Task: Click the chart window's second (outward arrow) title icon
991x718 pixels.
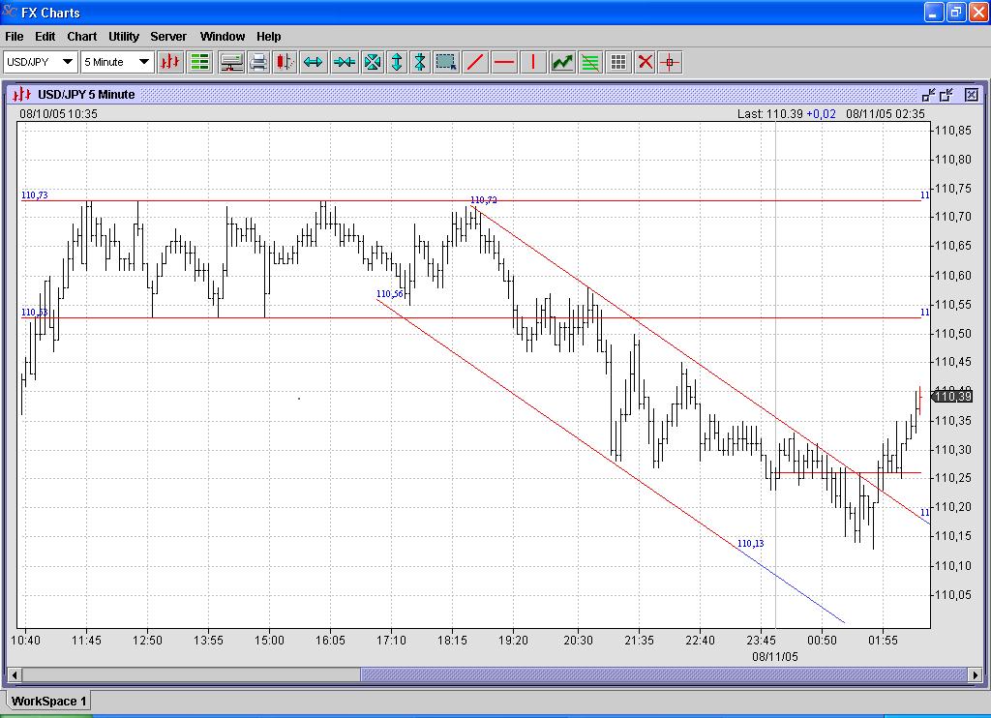Action: point(946,95)
